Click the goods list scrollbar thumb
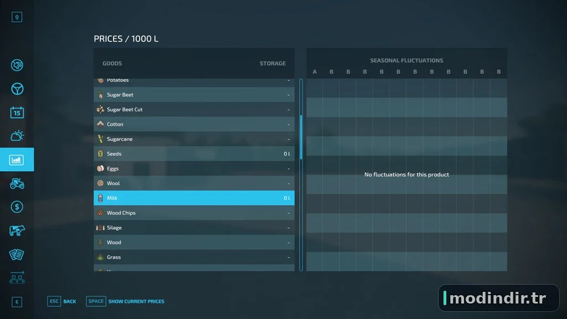567x319 pixels. click(x=301, y=137)
